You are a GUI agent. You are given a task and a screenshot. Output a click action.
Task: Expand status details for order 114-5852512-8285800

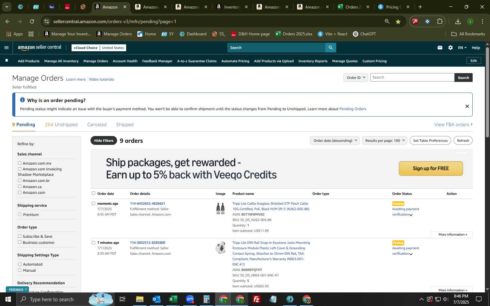coord(411,254)
